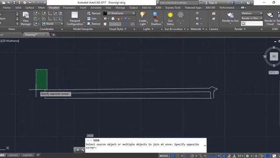Click the Render to Size teapot
The width and height of the screenshot is (280, 158).
(230, 15)
